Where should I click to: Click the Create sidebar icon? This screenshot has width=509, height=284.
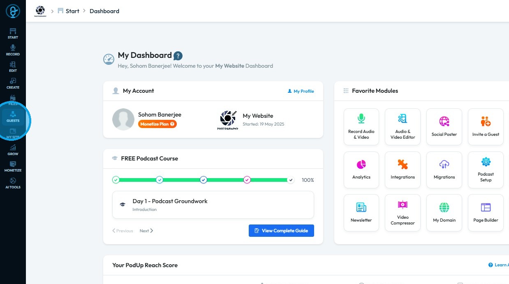(x=13, y=83)
